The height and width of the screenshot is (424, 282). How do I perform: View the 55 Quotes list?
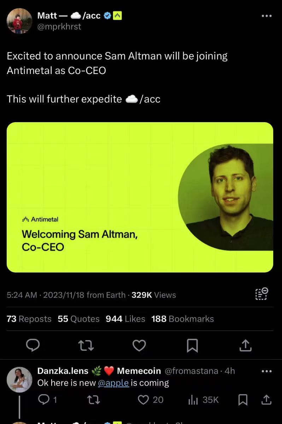coord(78,319)
